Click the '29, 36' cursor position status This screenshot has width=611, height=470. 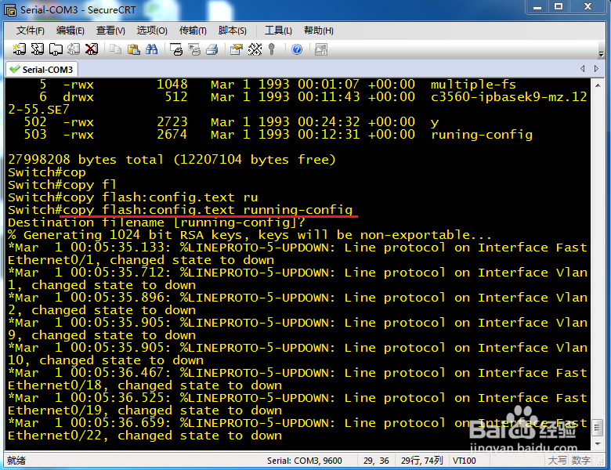pos(376,461)
